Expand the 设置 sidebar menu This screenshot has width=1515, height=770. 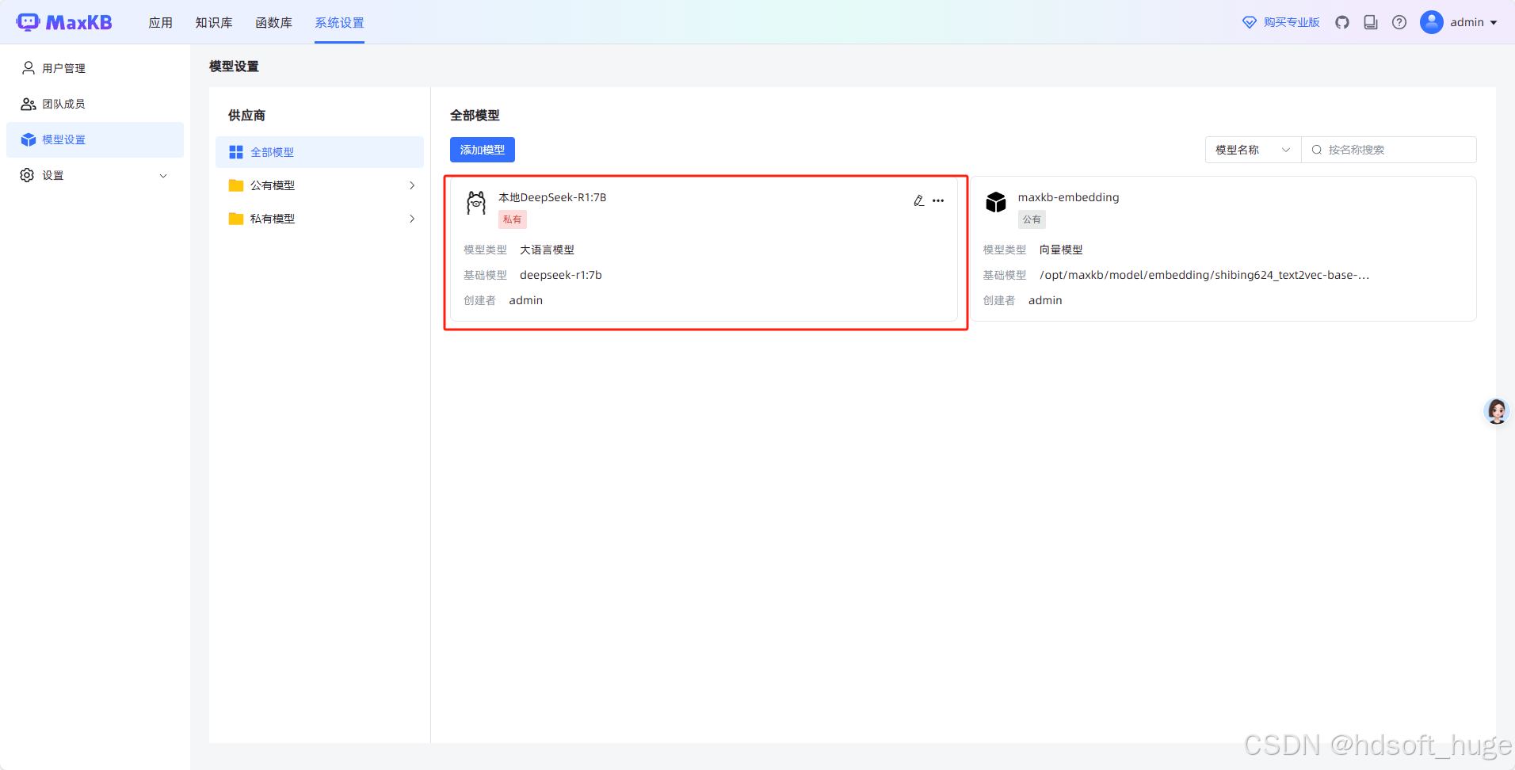(x=95, y=175)
